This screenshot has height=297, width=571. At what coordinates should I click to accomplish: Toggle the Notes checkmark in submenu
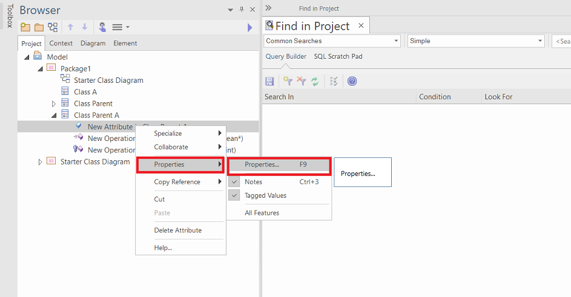click(x=234, y=181)
